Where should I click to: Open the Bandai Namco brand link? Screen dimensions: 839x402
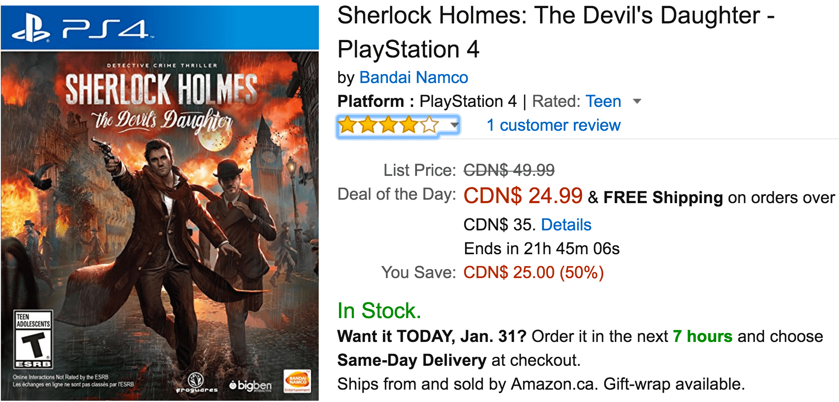414,78
